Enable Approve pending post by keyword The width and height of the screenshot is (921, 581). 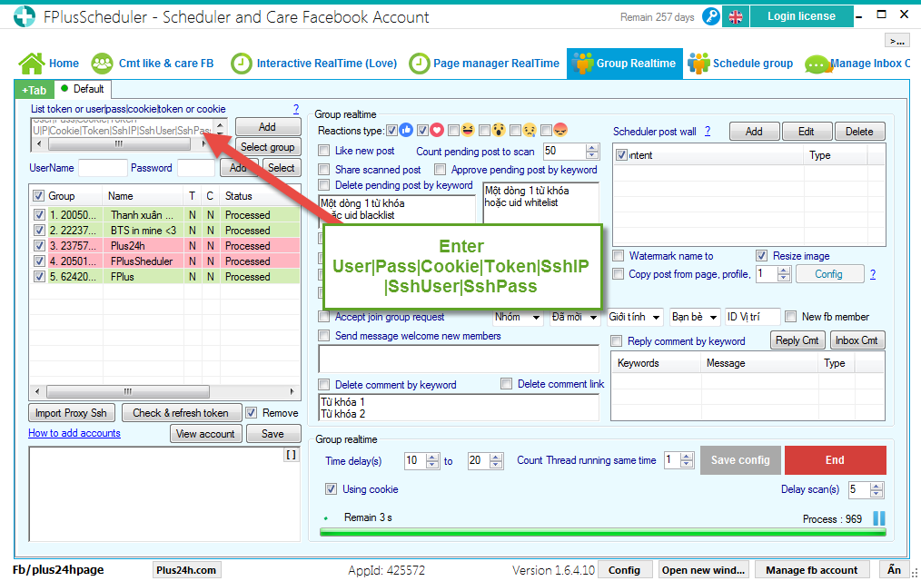click(440, 170)
